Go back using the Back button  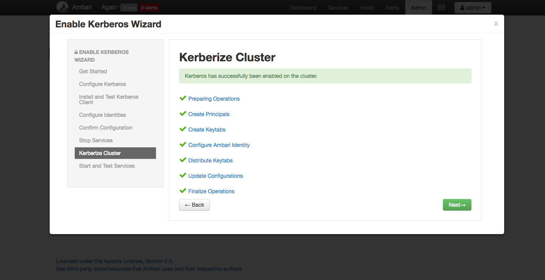(x=194, y=205)
